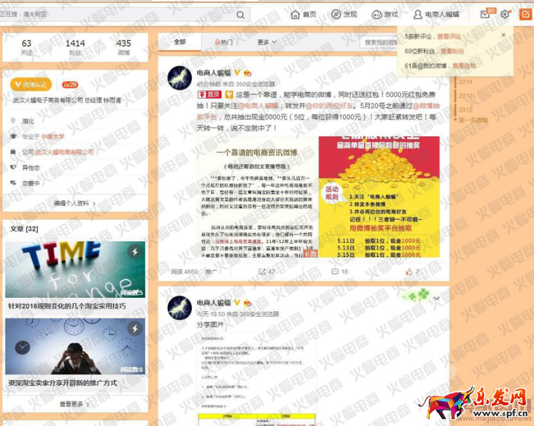This screenshot has height=426, width=534.
Task: Open the gold coins lottery image
Action: (x=379, y=197)
